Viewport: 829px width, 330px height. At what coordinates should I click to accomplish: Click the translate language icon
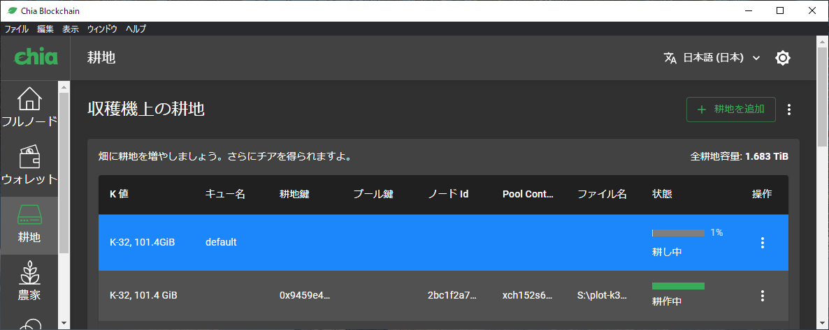point(670,58)
